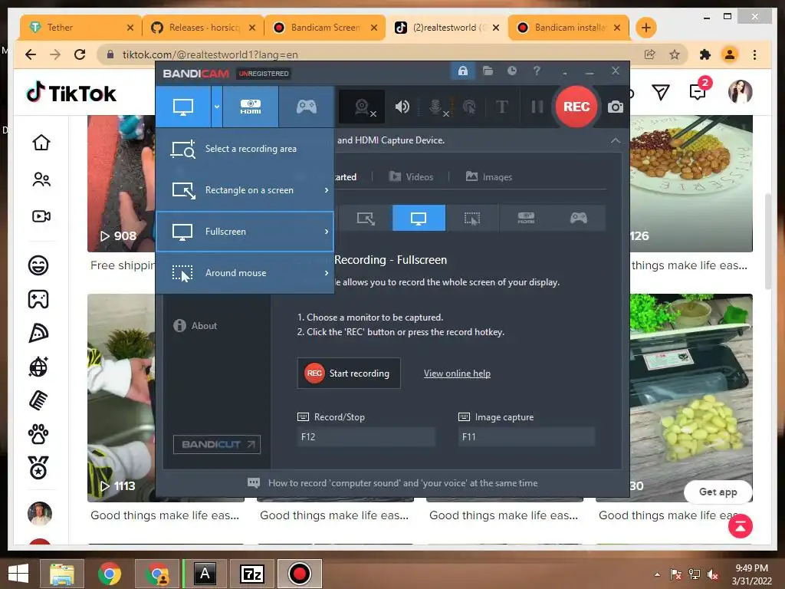Open TikTok food pizza category icon

38,333
